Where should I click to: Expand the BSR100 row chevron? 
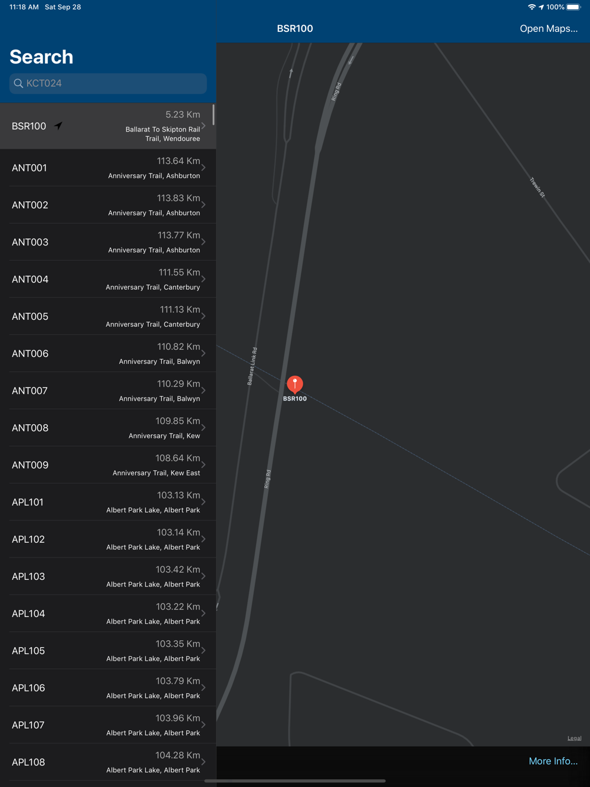[204, 126]
